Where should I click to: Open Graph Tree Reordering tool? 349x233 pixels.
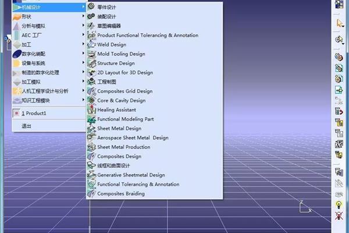[339, 122]
